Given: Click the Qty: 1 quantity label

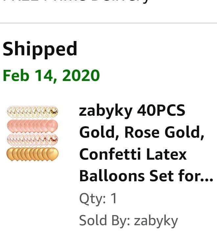Looking at the screenshot, I should [98, 198].
